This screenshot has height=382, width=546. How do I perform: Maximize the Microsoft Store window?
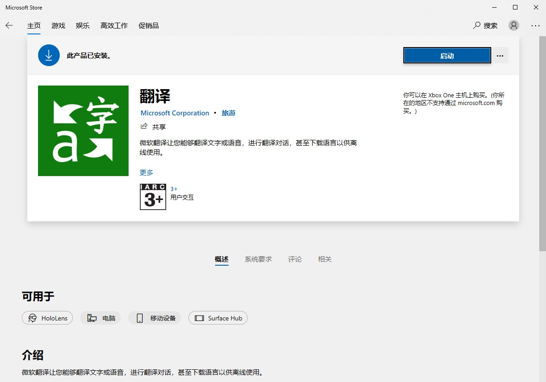pos(515,7)
